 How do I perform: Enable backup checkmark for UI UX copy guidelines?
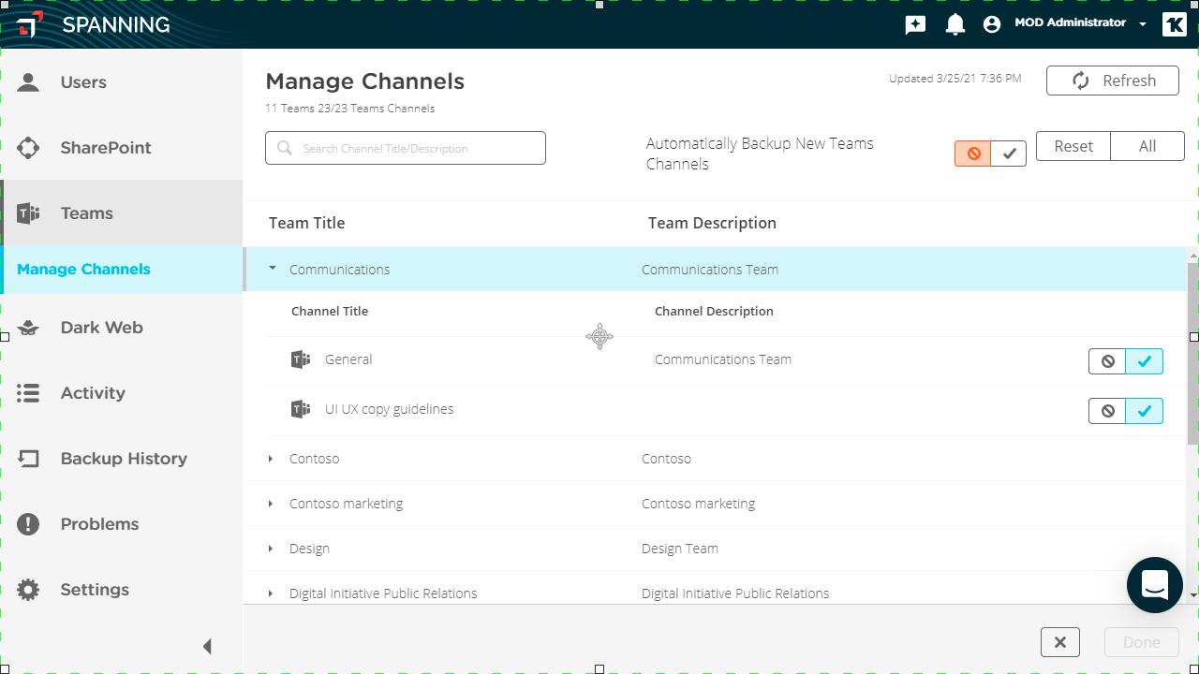point(1145,411)
